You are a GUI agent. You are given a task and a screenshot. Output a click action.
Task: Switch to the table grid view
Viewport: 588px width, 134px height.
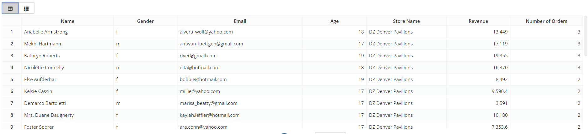click(x=10, y=8)
